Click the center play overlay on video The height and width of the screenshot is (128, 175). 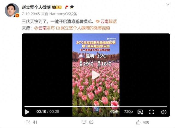[96, 75]
